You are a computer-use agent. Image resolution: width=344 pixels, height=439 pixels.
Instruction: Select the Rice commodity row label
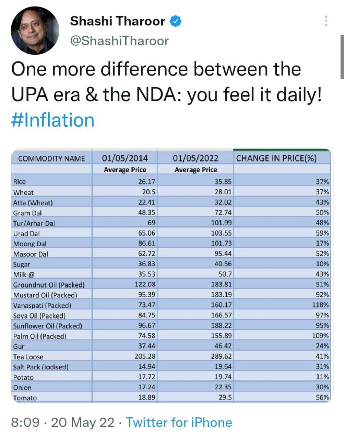pos(20,182)
